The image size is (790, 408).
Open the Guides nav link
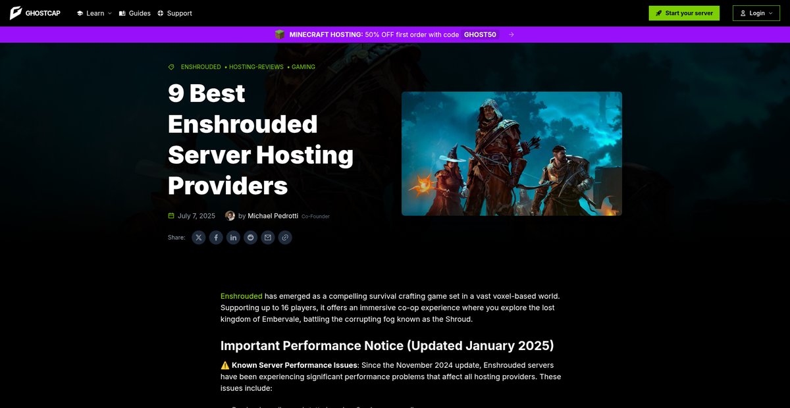pos(135,13)
